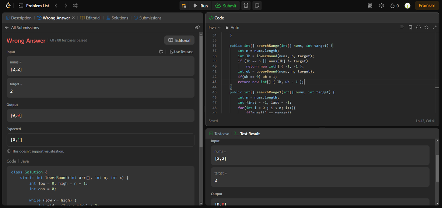Open the Problem List panel
Viewport: 442px width, 208px height.
coord(34,6)
